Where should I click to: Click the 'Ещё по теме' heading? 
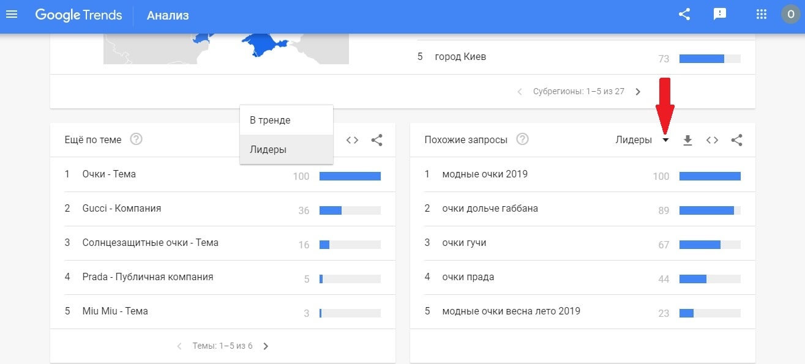[93, 140]
